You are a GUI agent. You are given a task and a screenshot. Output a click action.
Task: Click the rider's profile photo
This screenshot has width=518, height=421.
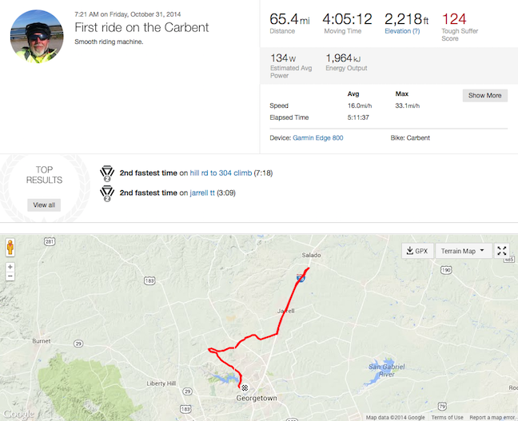click(37, 36)
